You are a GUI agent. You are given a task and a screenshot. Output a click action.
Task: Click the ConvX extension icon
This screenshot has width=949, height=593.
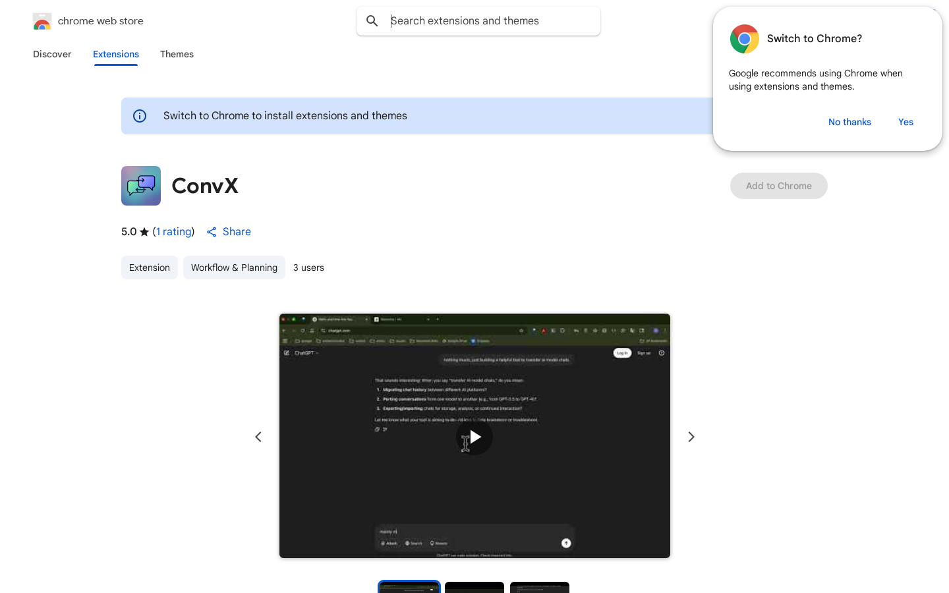click(141, 186)
